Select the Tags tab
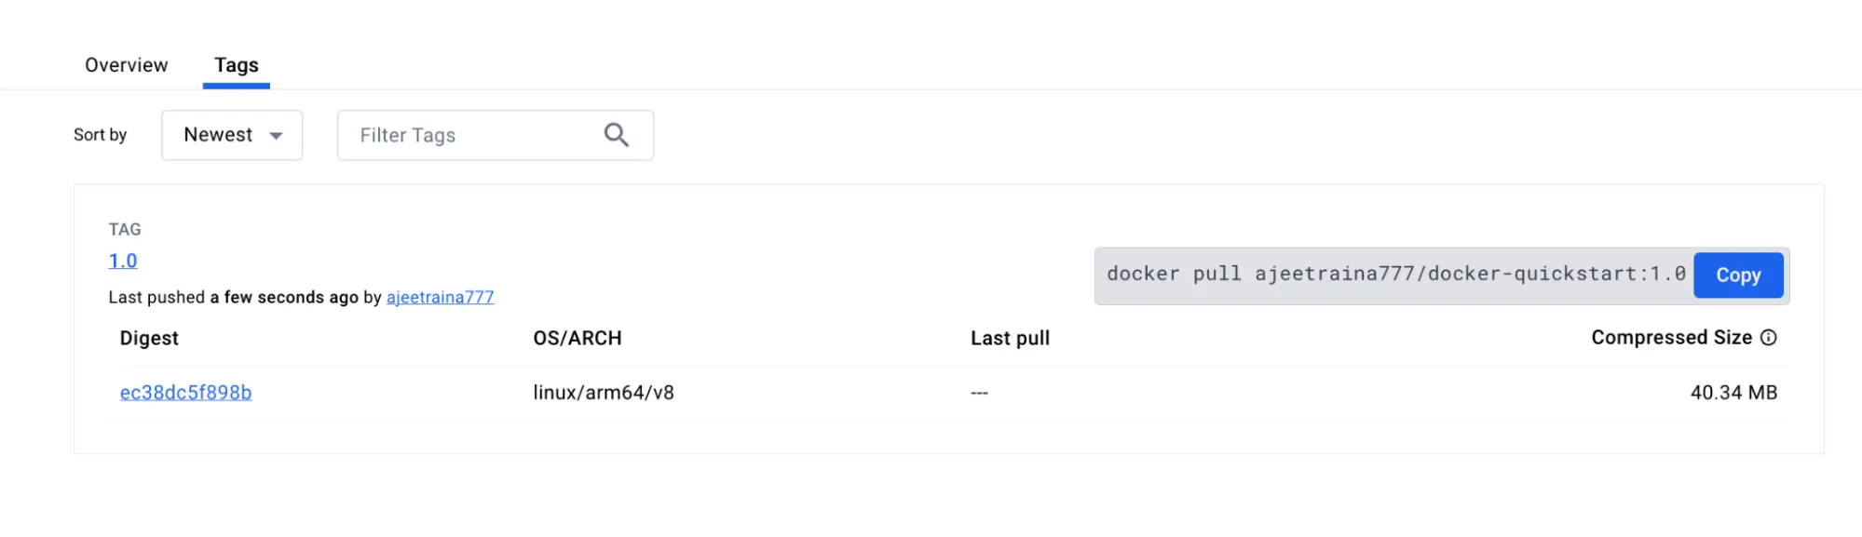Screen dimensions: 1862x537 tap(236, 64)
